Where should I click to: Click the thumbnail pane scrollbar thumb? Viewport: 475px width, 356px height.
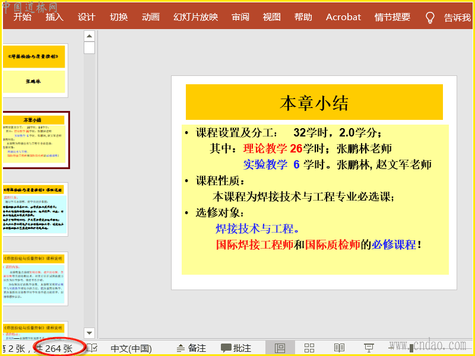[89, 48]
